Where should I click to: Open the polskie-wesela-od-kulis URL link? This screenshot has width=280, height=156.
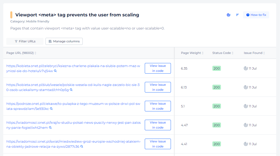coord(73,87)
